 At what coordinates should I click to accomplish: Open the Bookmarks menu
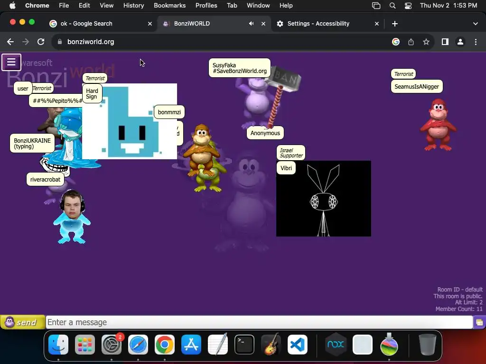coord(169,6)
